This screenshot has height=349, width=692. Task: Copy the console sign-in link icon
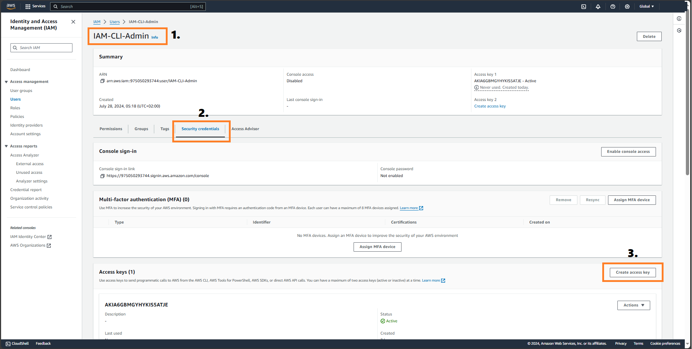coord(102,176)
